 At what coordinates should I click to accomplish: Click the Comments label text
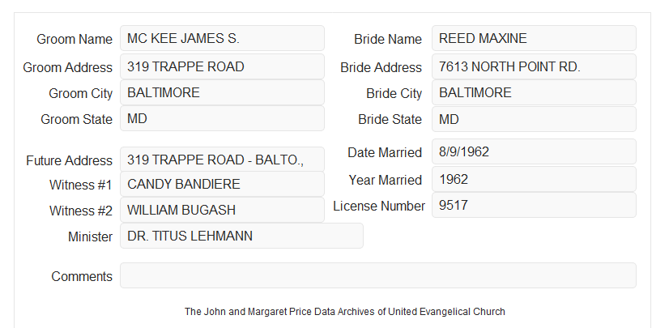click(82, 276)
